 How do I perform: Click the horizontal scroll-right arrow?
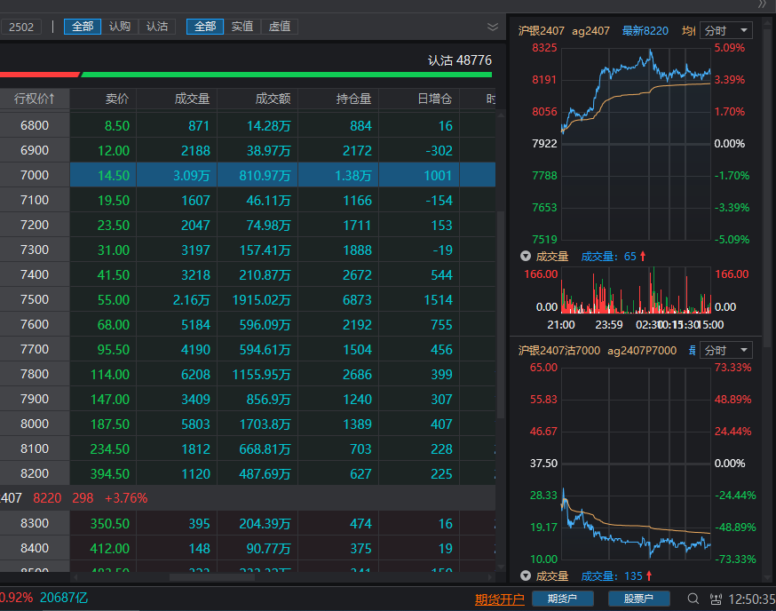click(x=490, y=577)
